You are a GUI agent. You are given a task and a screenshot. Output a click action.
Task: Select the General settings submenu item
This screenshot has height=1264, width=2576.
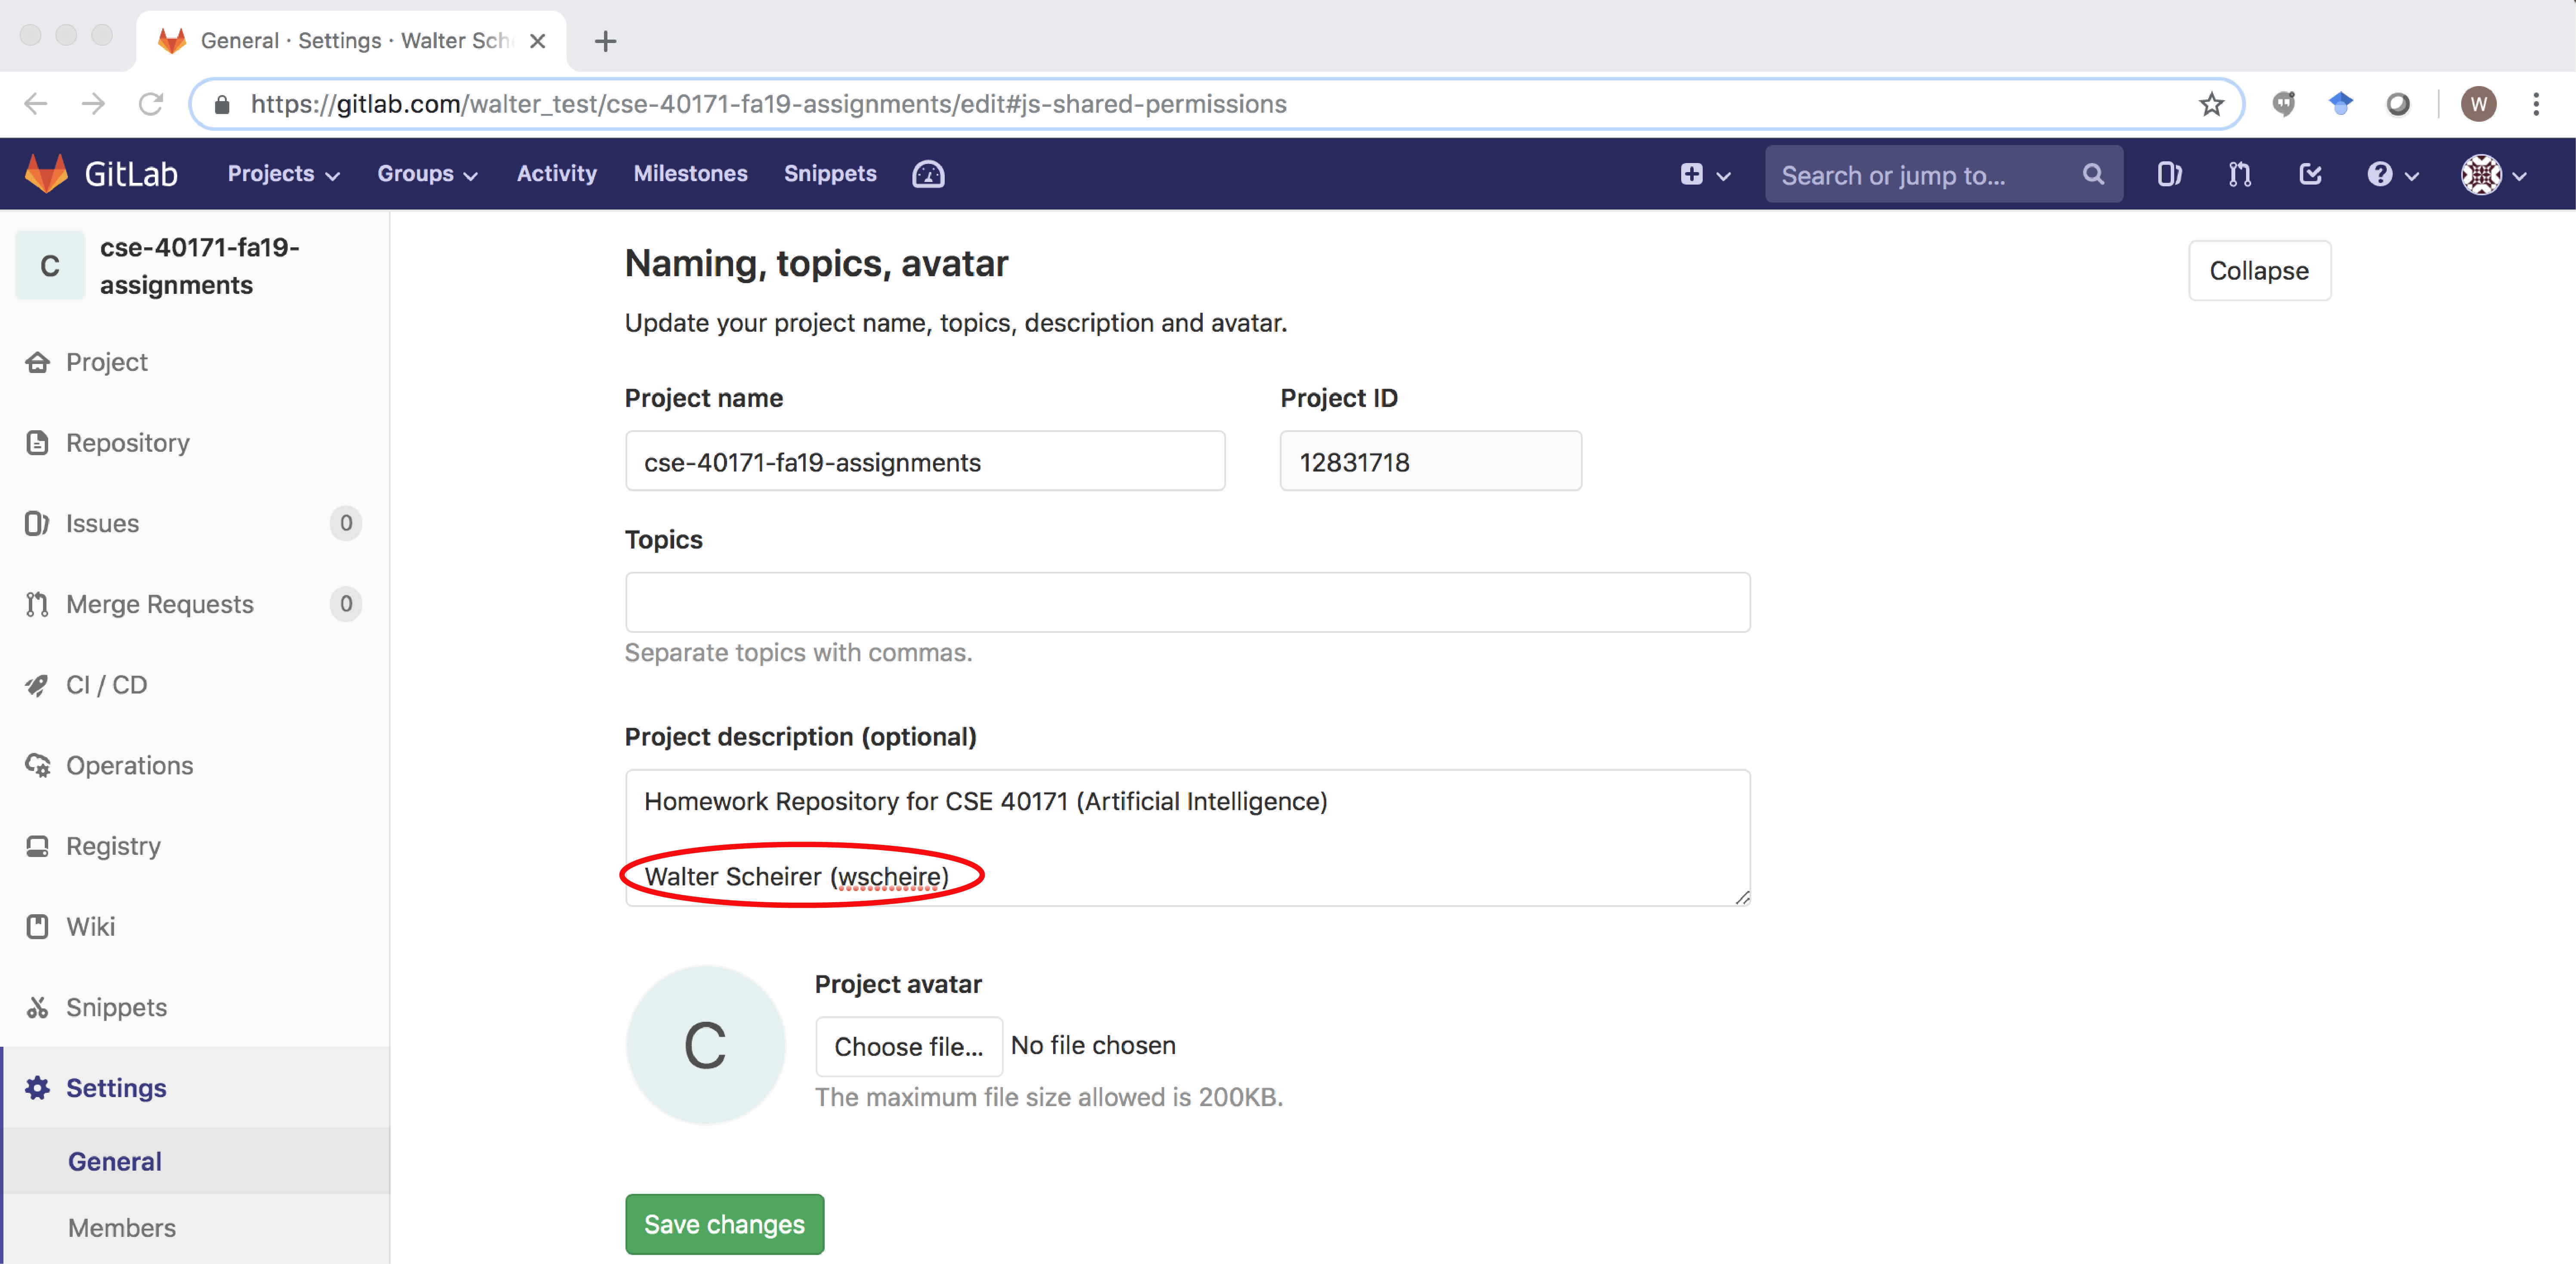click(x=194, y=1161)
